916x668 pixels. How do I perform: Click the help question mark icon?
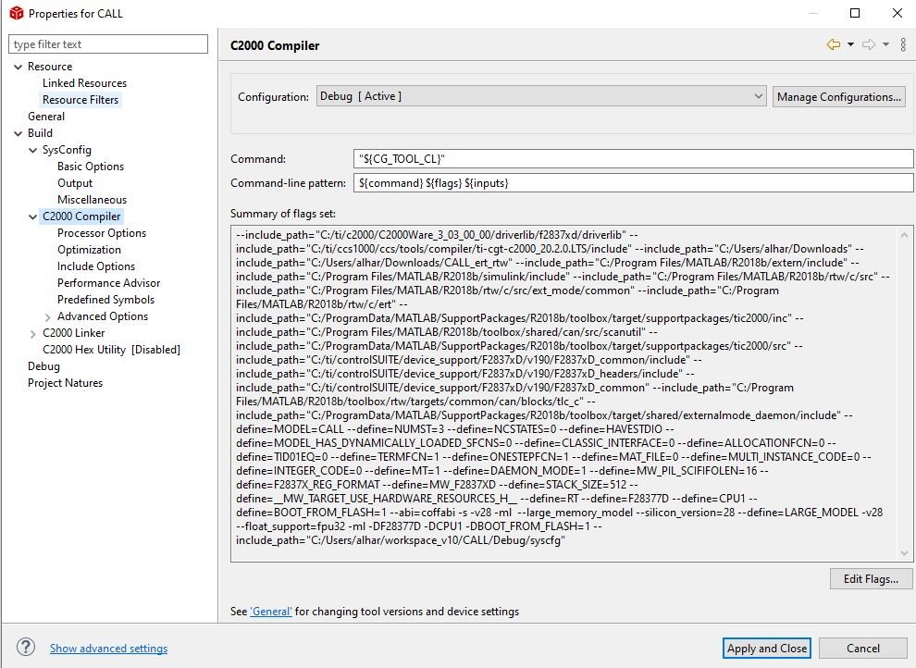pos(26,647)
